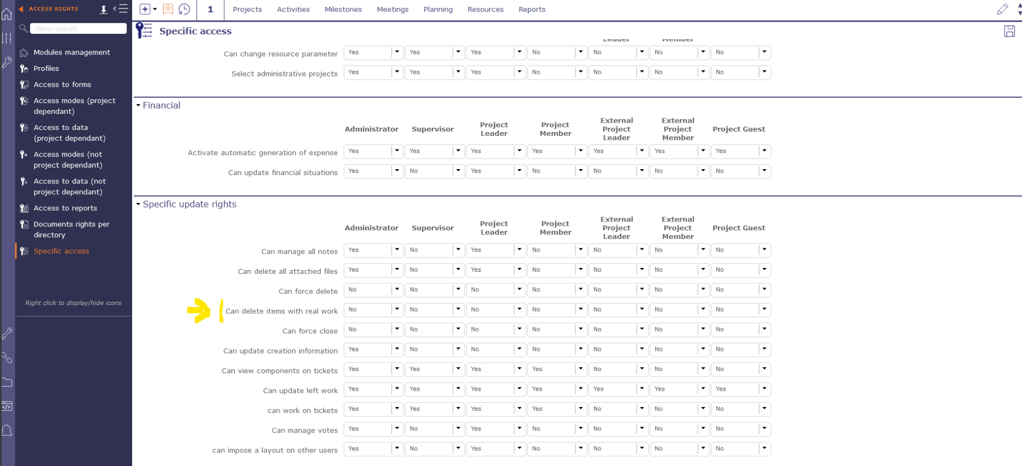Click the new item plus button
The image size is (1022, 466).
(x=145, y=9)
